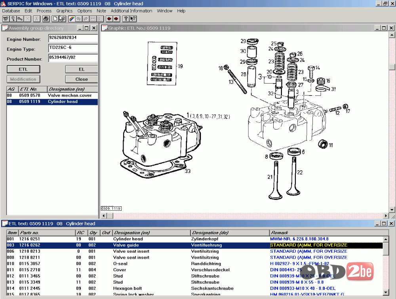The image size is (396, 299).
Task: Select the Valve mechan.cover assembly row
Action: (52, 95)
